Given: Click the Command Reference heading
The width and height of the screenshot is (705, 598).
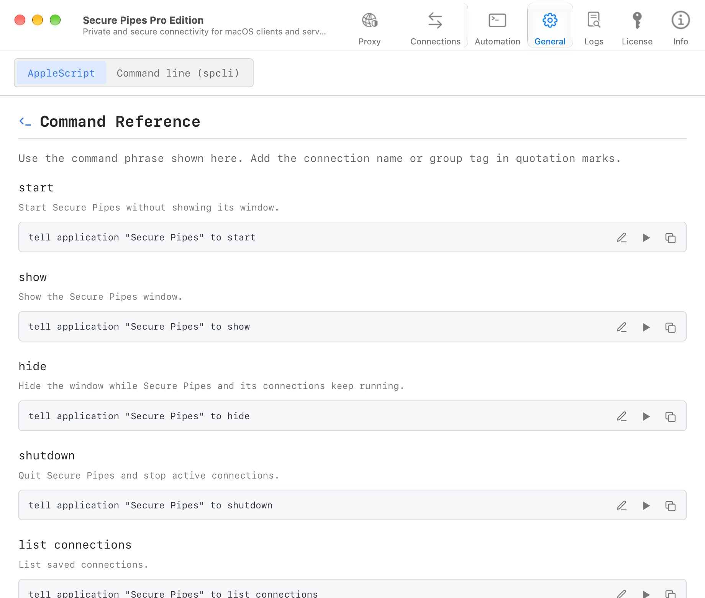Looking at the screenshot, I should click(x=120, y=122).
